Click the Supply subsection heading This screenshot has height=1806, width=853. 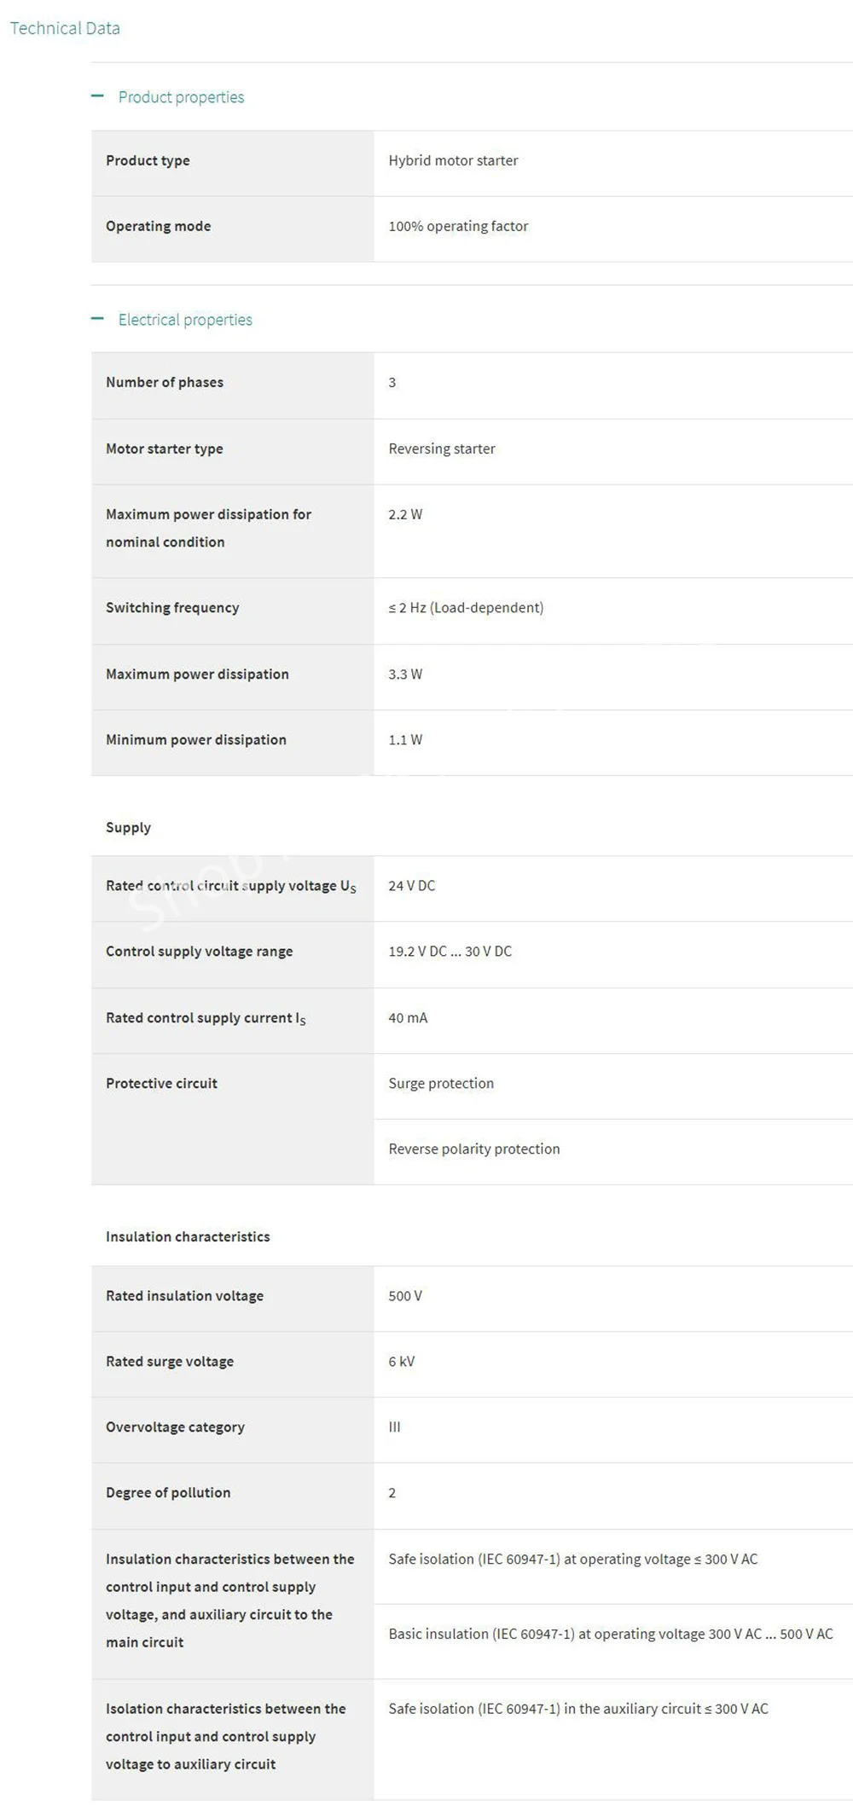pos(128,827)
